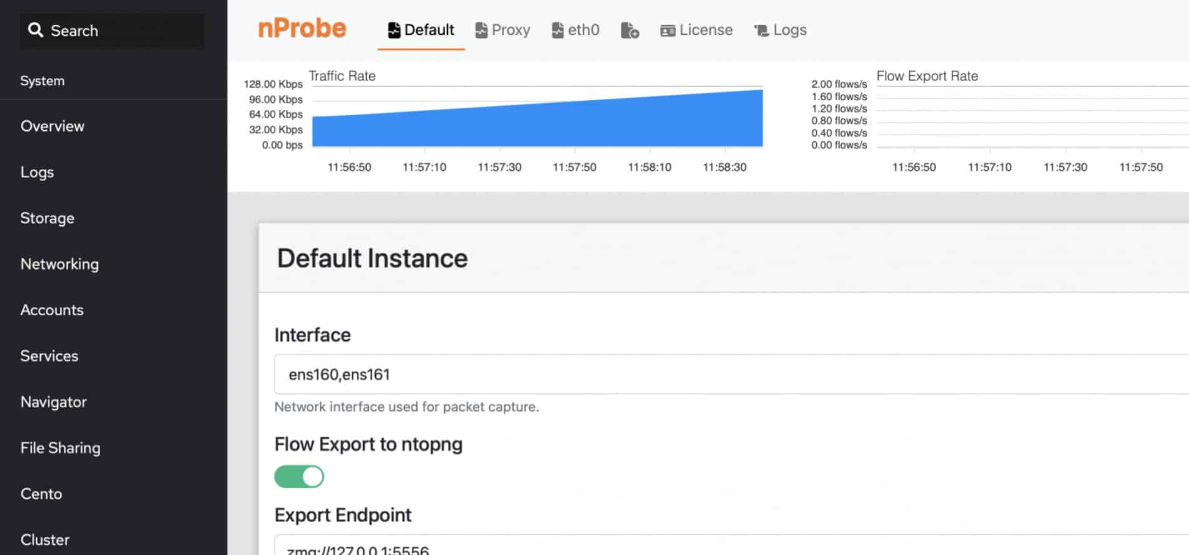Click the nProbe logo title
This screenshot has width=1189, height=555.
pyautogui.click(x=302, y=29)
